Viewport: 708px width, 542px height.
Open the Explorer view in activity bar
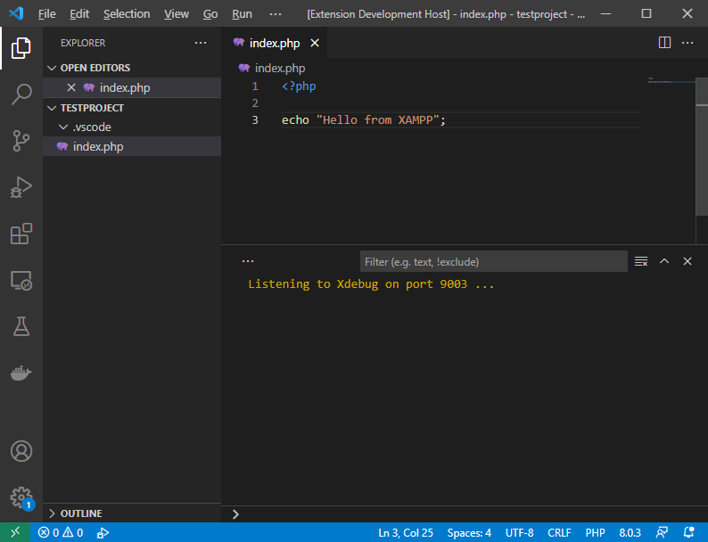tap(21, 48)
